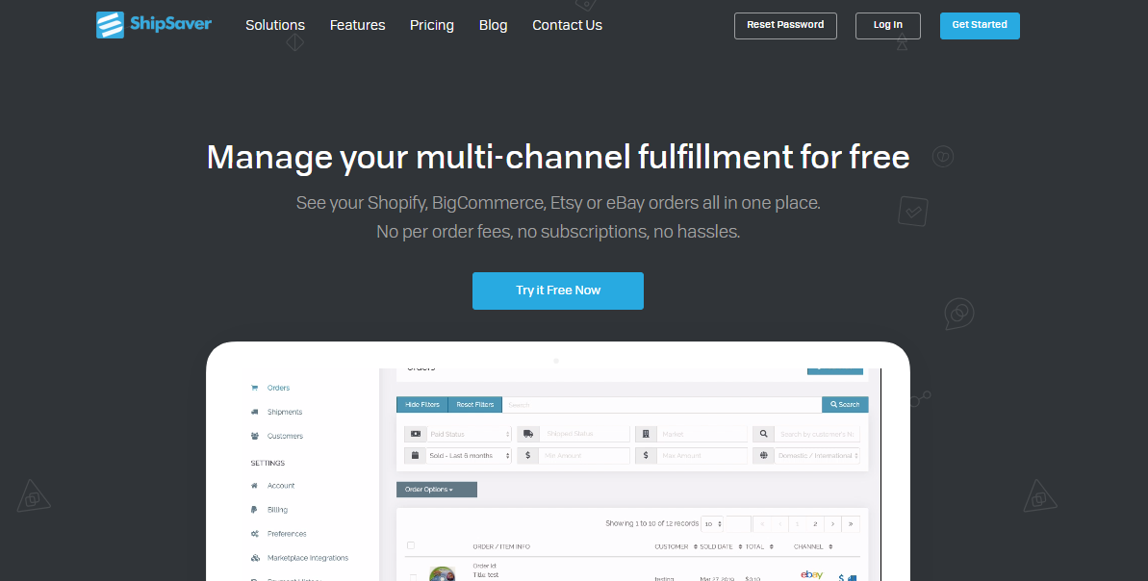Click the calendar icon beside Sold date filter
The image size is (1148, 581).
(415, 455)
